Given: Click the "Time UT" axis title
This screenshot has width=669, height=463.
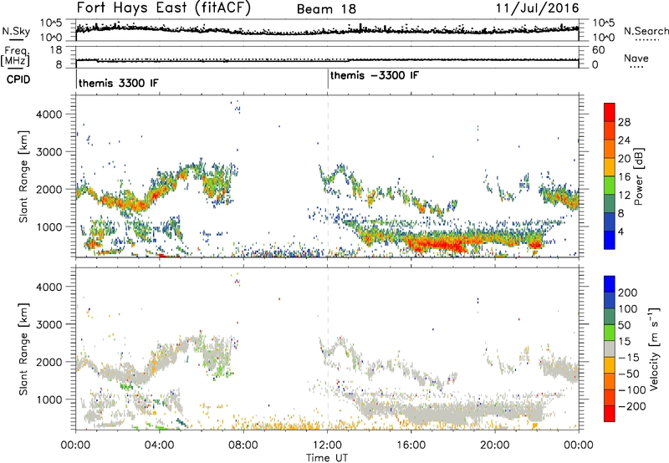Looking at the screenshot, I should coord(327,458).
